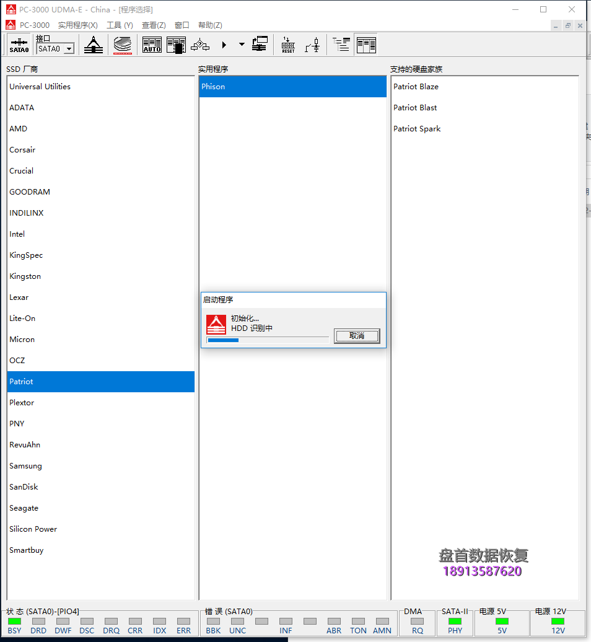
Task: Open the 窗口 menu
Action: [182, 25]
